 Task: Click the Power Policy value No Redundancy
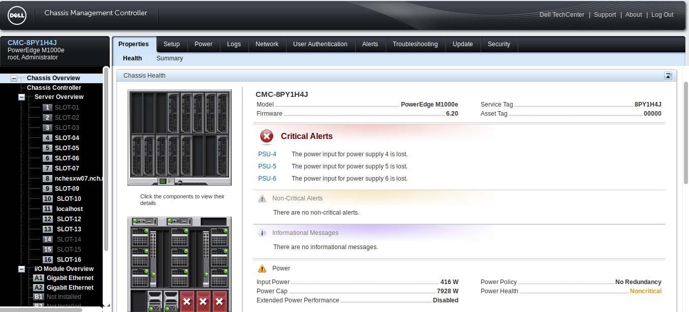pyautogui.click(x=638, y=282)
